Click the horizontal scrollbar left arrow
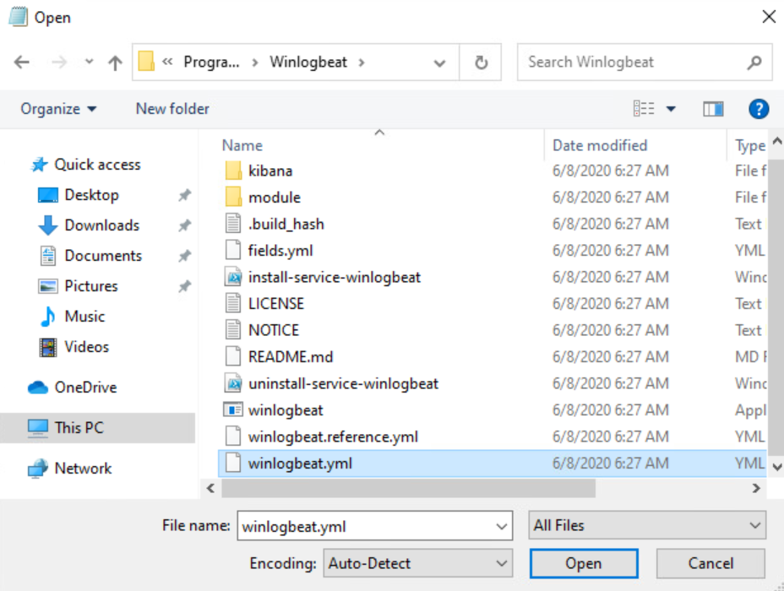The height and width of the screenshot is (591, 784). click(210, 488)
